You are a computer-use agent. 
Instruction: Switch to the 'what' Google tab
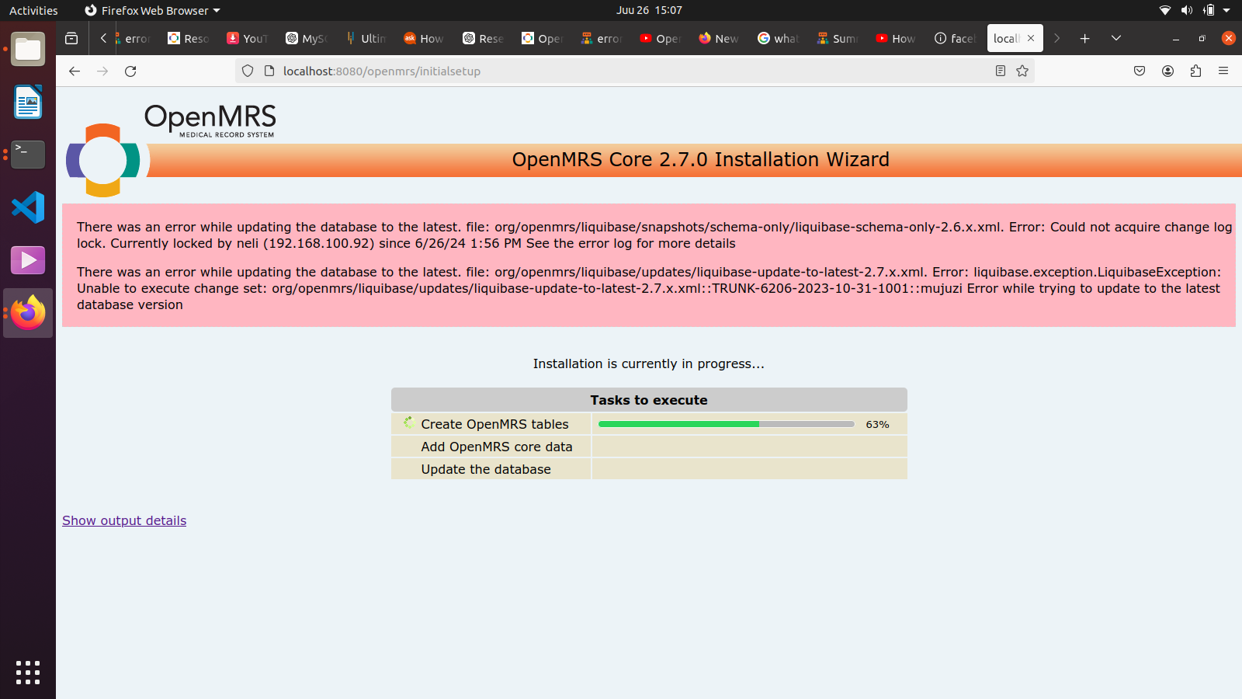[779, 38]
